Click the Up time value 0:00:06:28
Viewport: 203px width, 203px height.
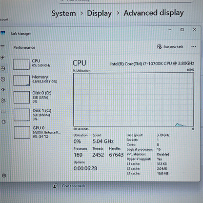[x=85, y=168]
